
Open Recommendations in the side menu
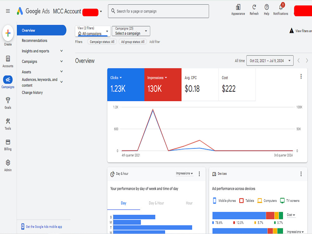(x=35, y=41)
